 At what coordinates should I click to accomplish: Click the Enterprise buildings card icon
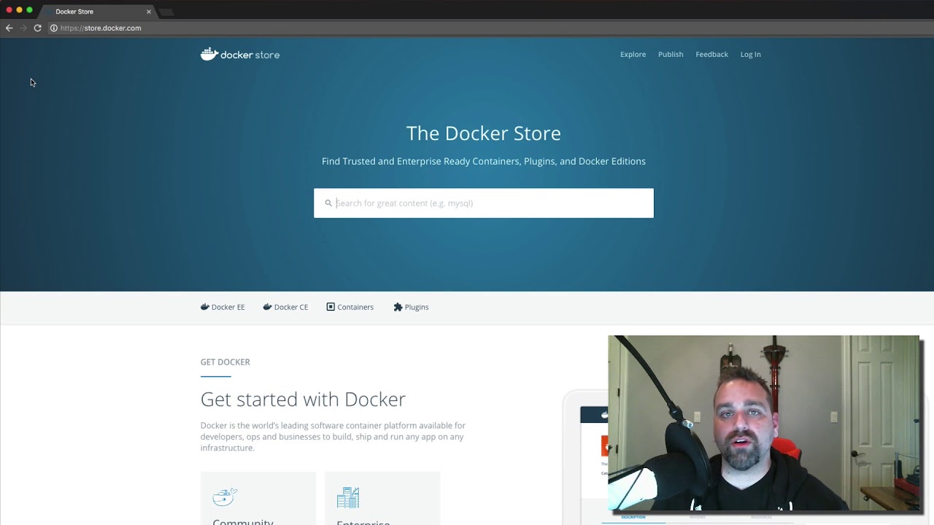coord(348,497)
